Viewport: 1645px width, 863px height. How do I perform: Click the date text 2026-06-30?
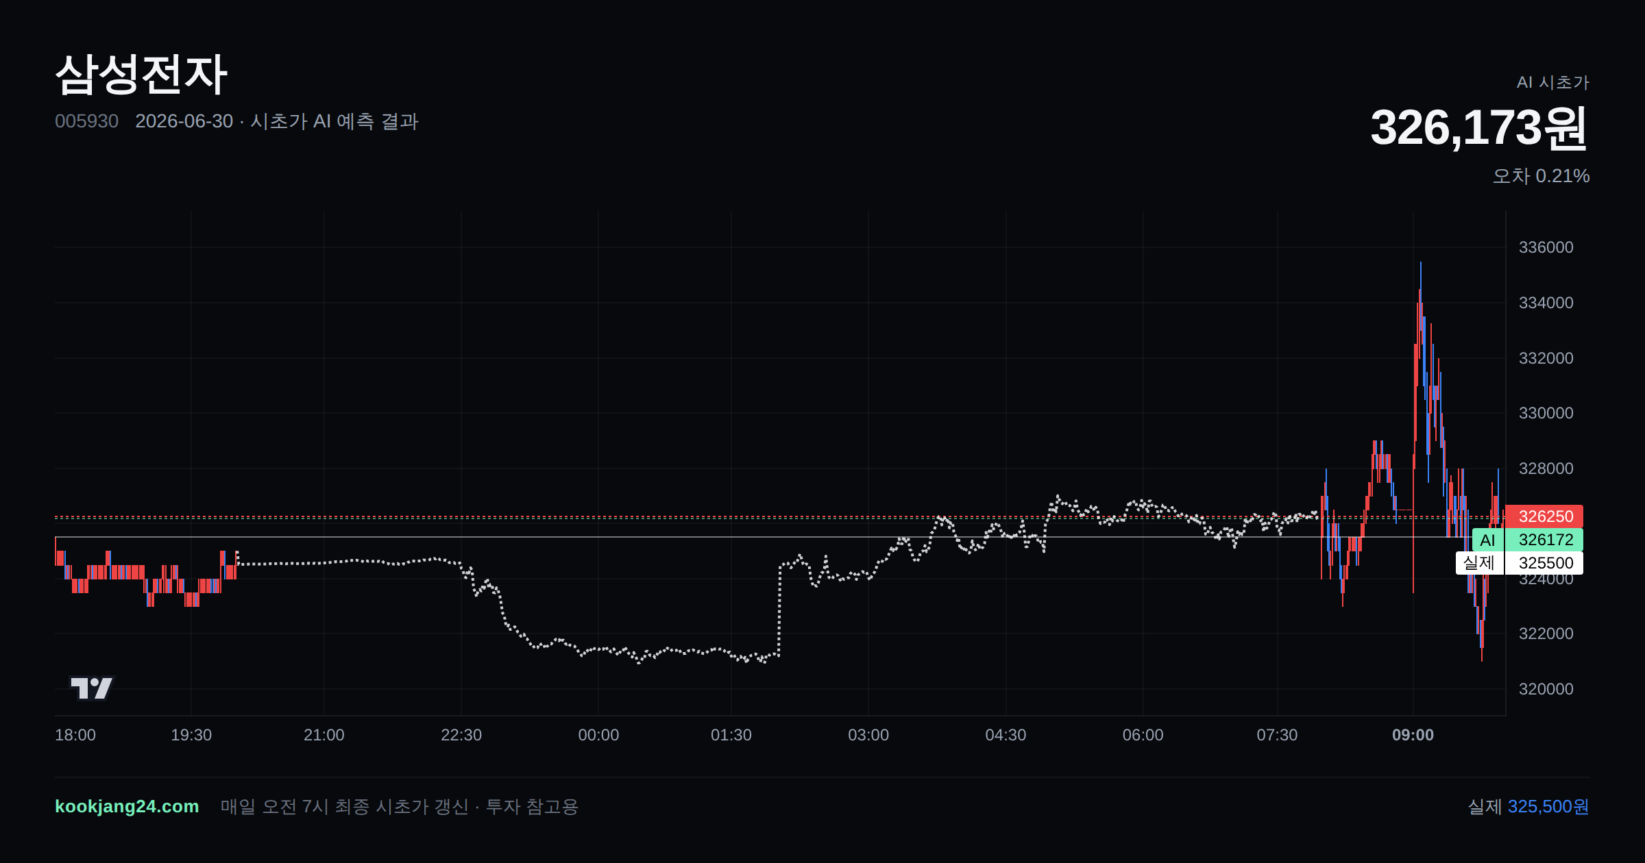coord(184,121)
